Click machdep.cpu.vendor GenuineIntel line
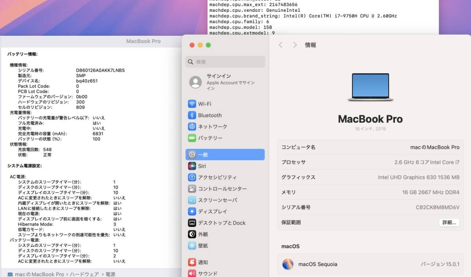The image size is (471, 277). click(255, 11)
